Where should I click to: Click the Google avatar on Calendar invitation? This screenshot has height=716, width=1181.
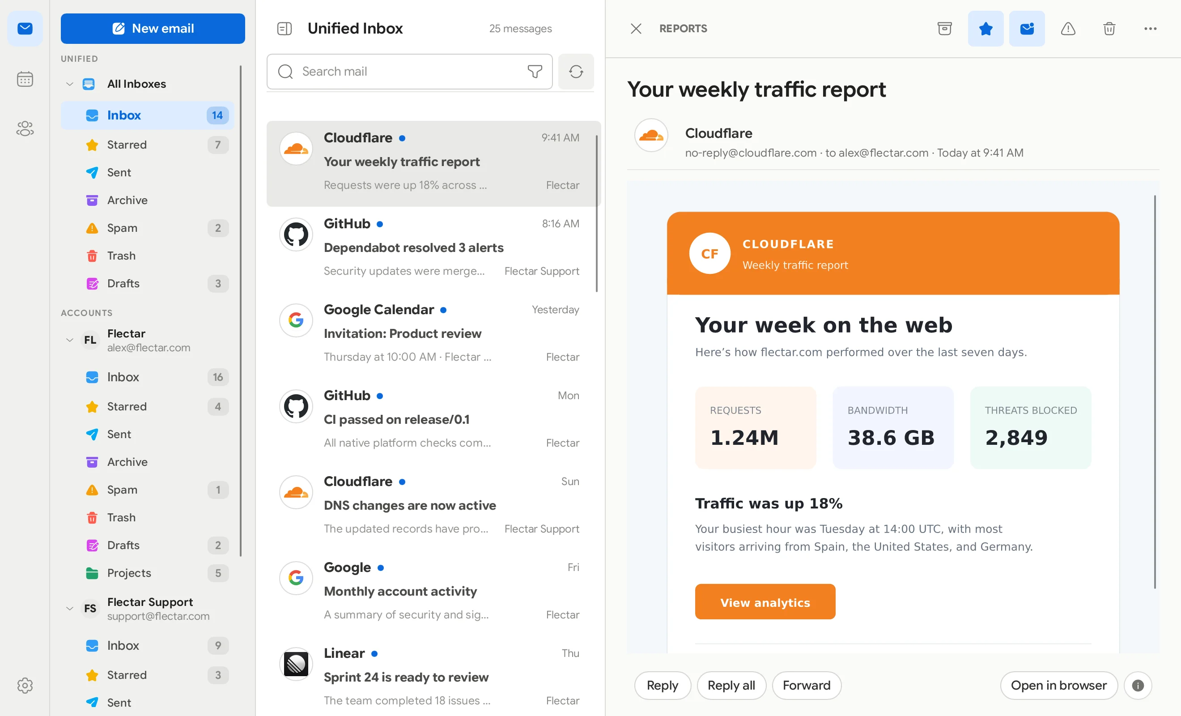pyautogui.click(x=296, y=320)
